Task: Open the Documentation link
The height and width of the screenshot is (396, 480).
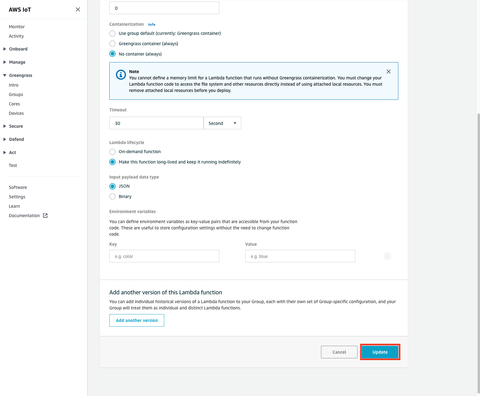Action: [24, 216]
